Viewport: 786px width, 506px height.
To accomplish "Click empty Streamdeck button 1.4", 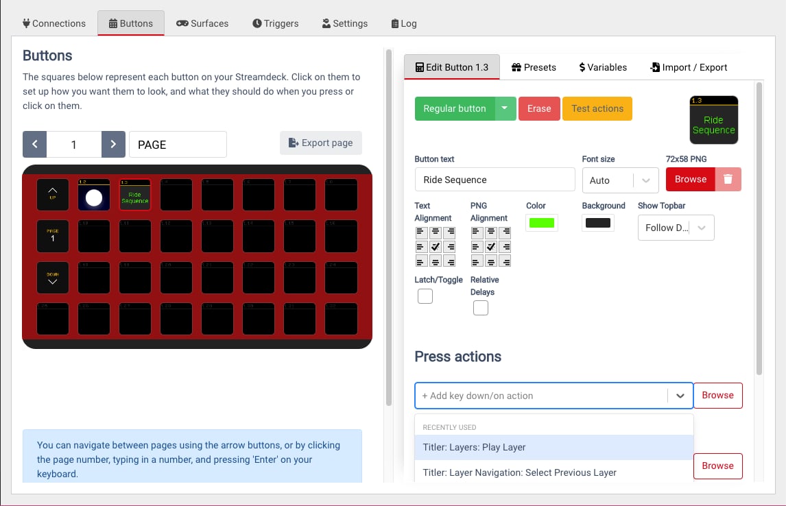I will (x=176, y=195).
